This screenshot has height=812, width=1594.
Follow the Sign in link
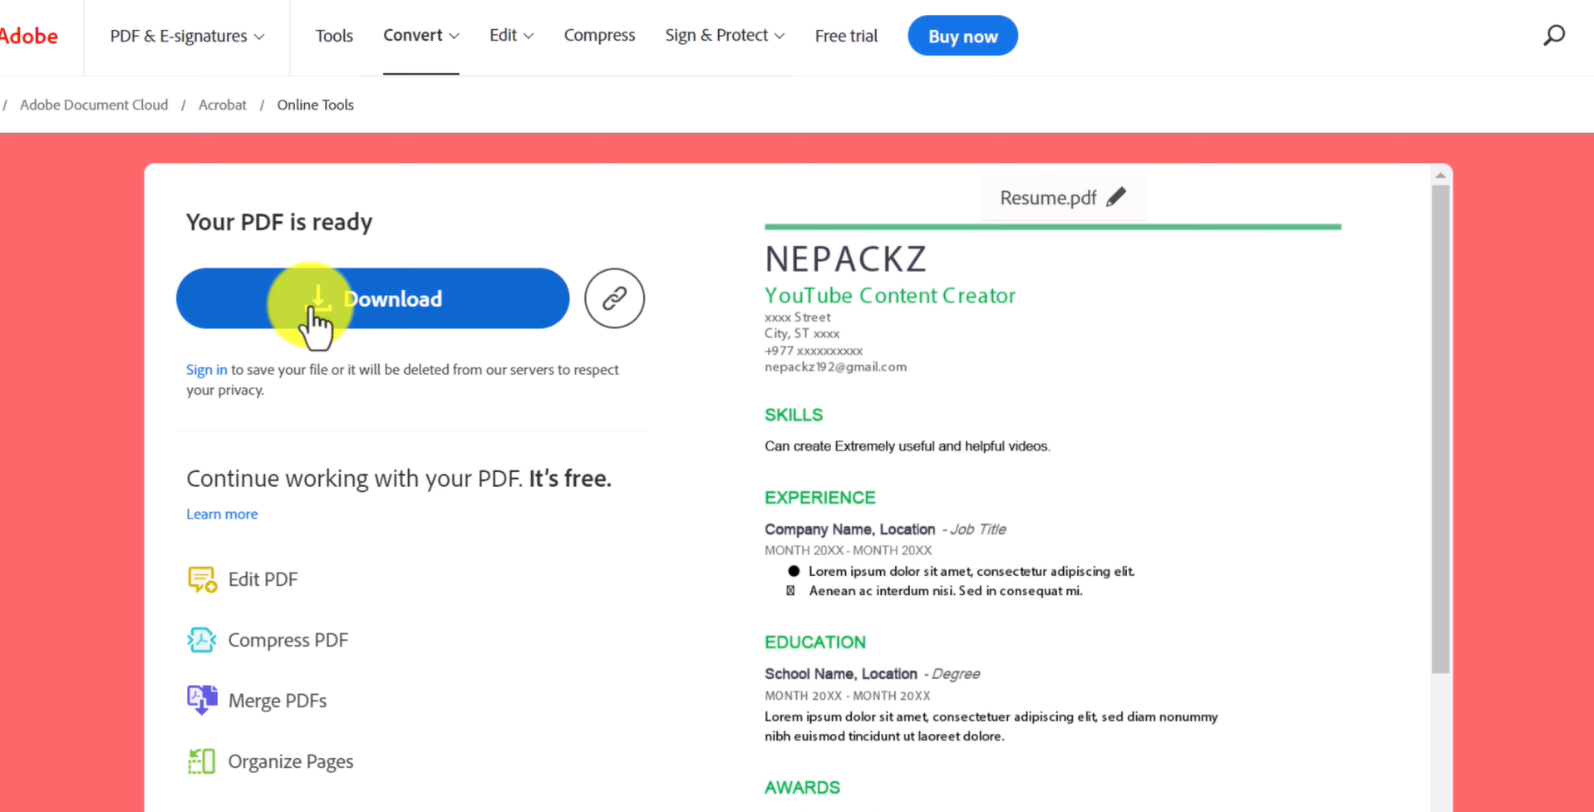point(206,369)
